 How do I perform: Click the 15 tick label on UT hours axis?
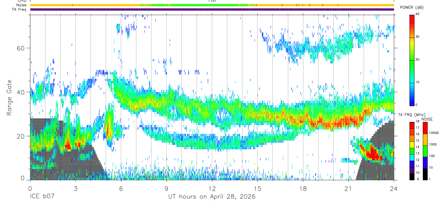coord(258,188)
